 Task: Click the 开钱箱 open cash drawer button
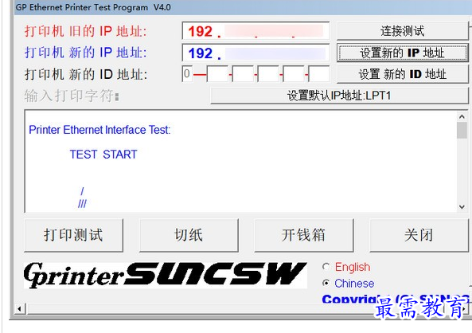point(304,235)
